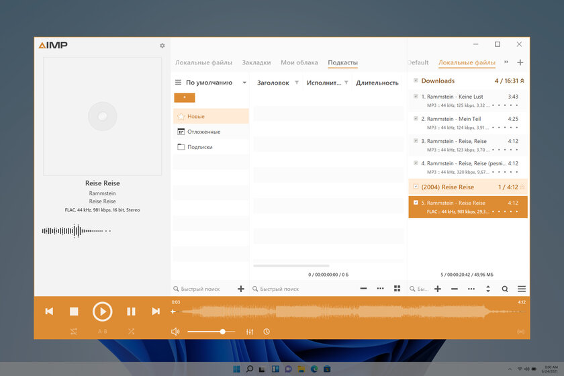Screen dimensions: 564x376
Task: Open Мои облака tab
Action: click(299, 62)
